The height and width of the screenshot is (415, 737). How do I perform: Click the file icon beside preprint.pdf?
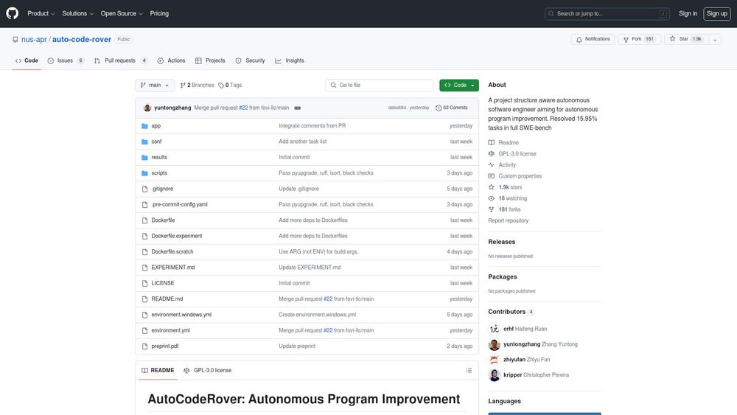click(x=144, y=346)
